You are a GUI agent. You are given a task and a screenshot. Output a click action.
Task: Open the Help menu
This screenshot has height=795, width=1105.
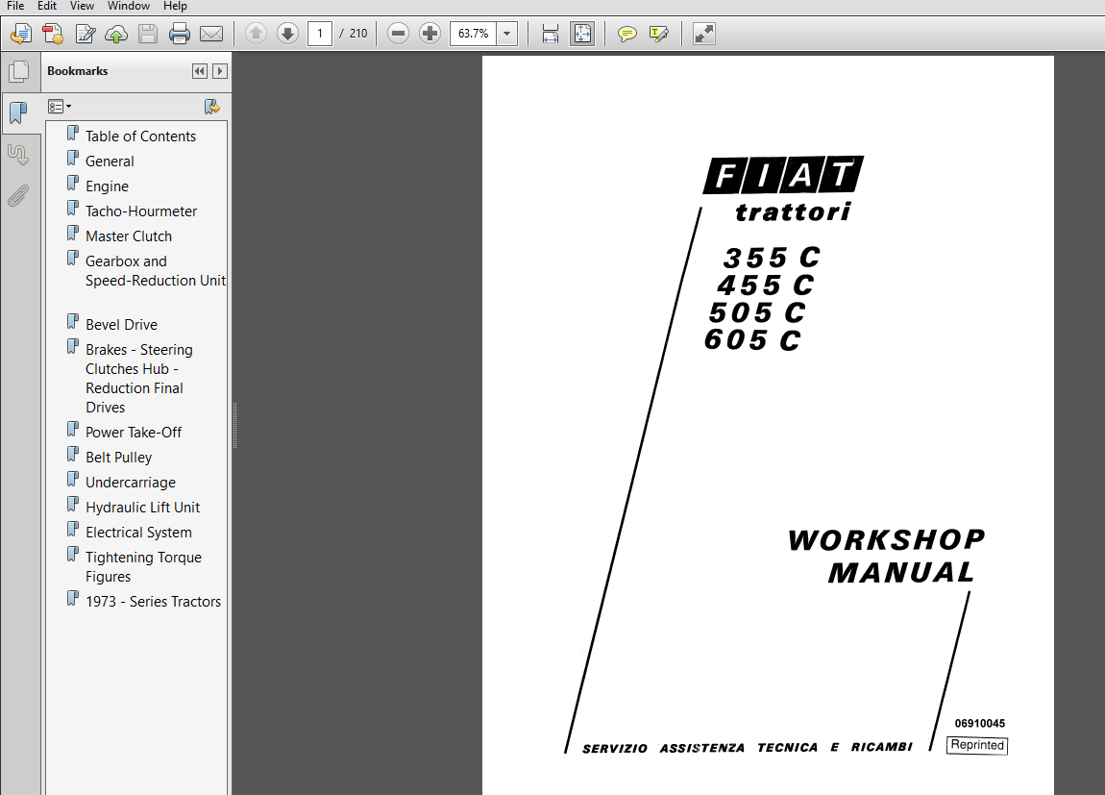click(x=175, y=6)
